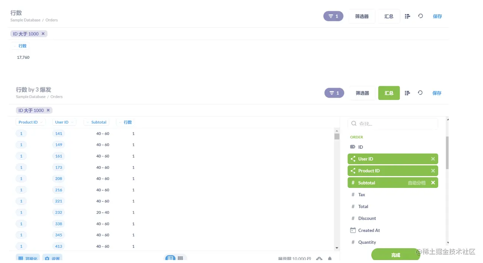Click refresh icon in lower 行数 by 3 爆发 question
Image resolution: width=483 pixels, height=263 pixels.
click(420, 93)
